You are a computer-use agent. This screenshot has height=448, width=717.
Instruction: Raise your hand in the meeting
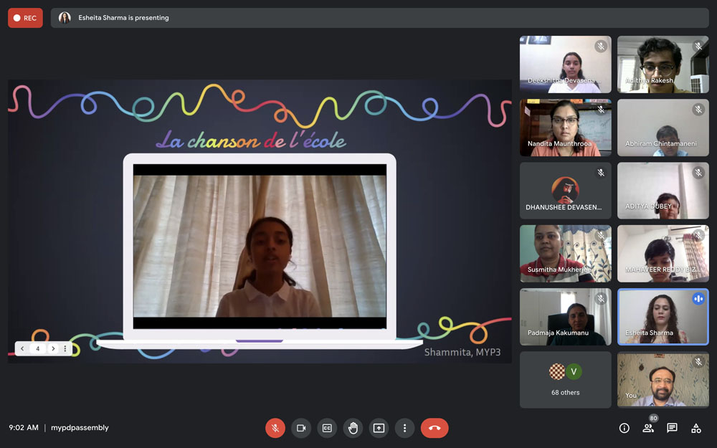[x=353, y=428]
